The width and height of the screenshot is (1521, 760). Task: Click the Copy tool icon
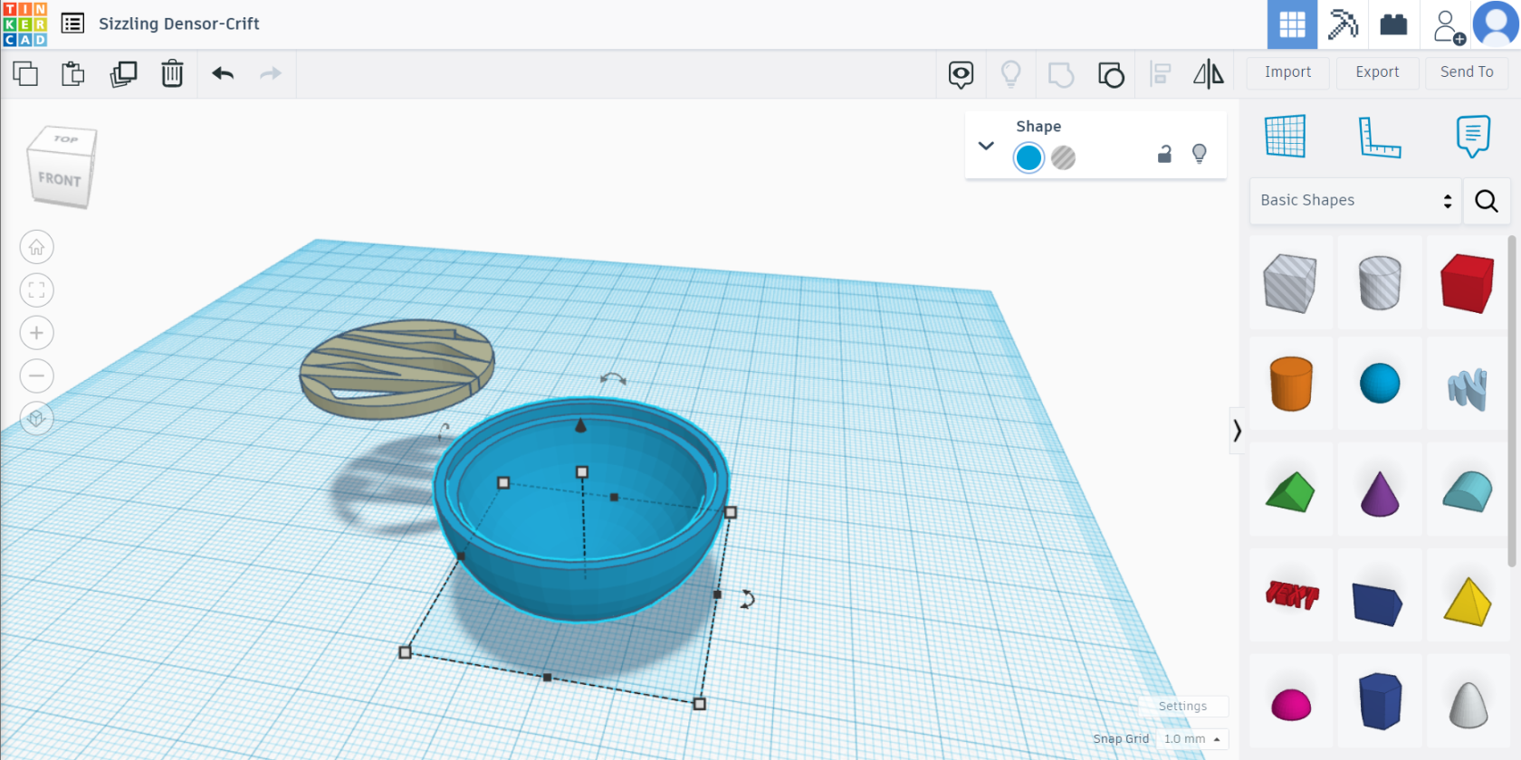click(25, 73)
